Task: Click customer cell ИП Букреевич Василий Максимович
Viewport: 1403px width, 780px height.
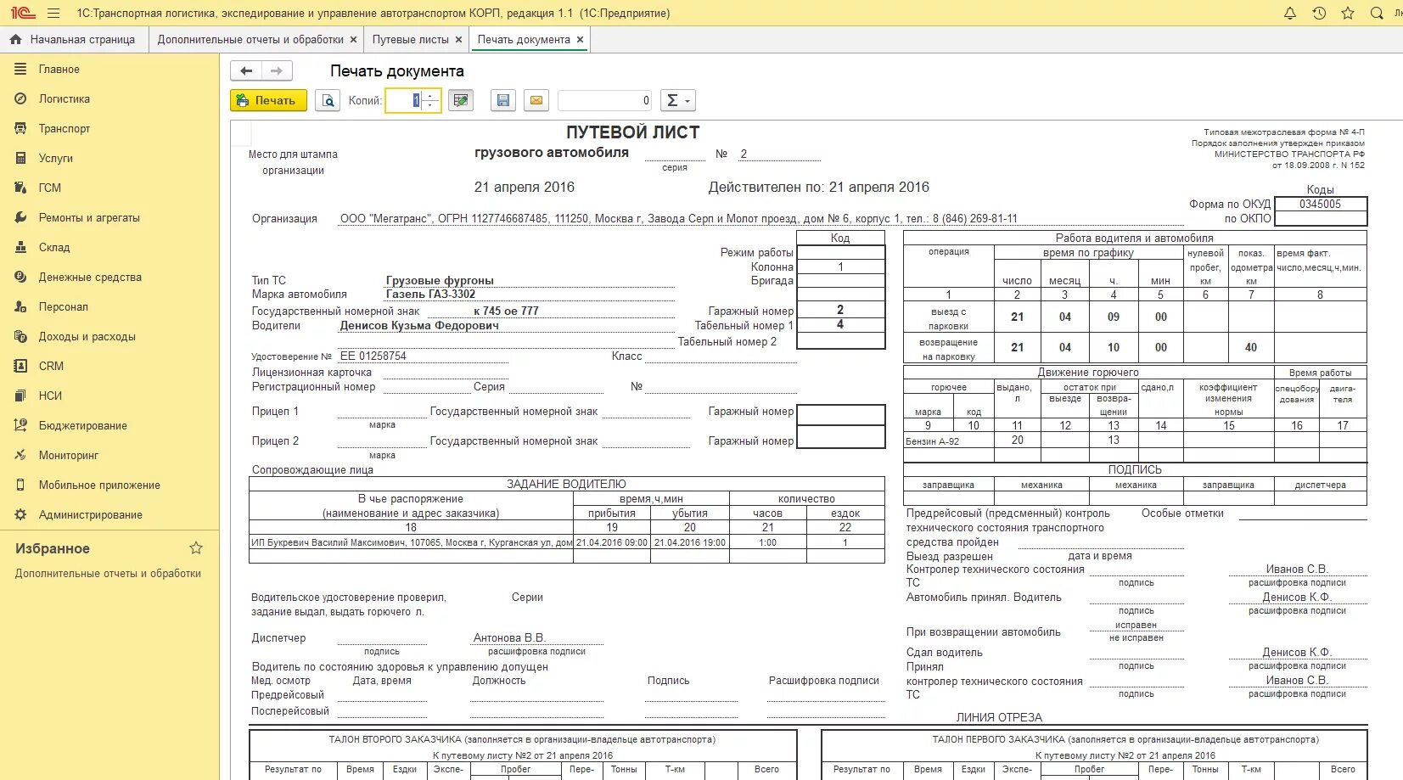Action: 412,542
